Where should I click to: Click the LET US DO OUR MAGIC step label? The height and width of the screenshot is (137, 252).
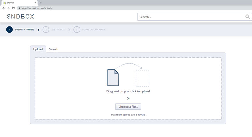(x=94, y=30)
